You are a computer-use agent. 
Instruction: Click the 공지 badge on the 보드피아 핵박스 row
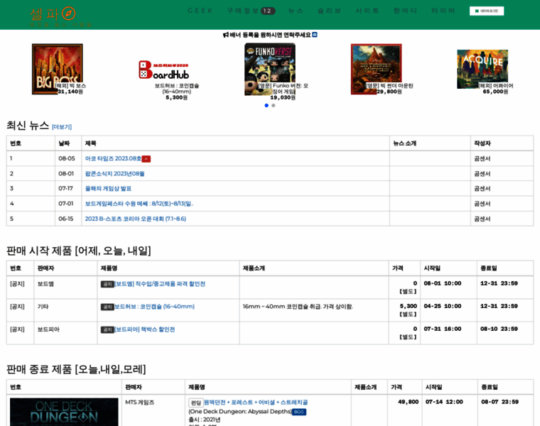tap(107, 329)
